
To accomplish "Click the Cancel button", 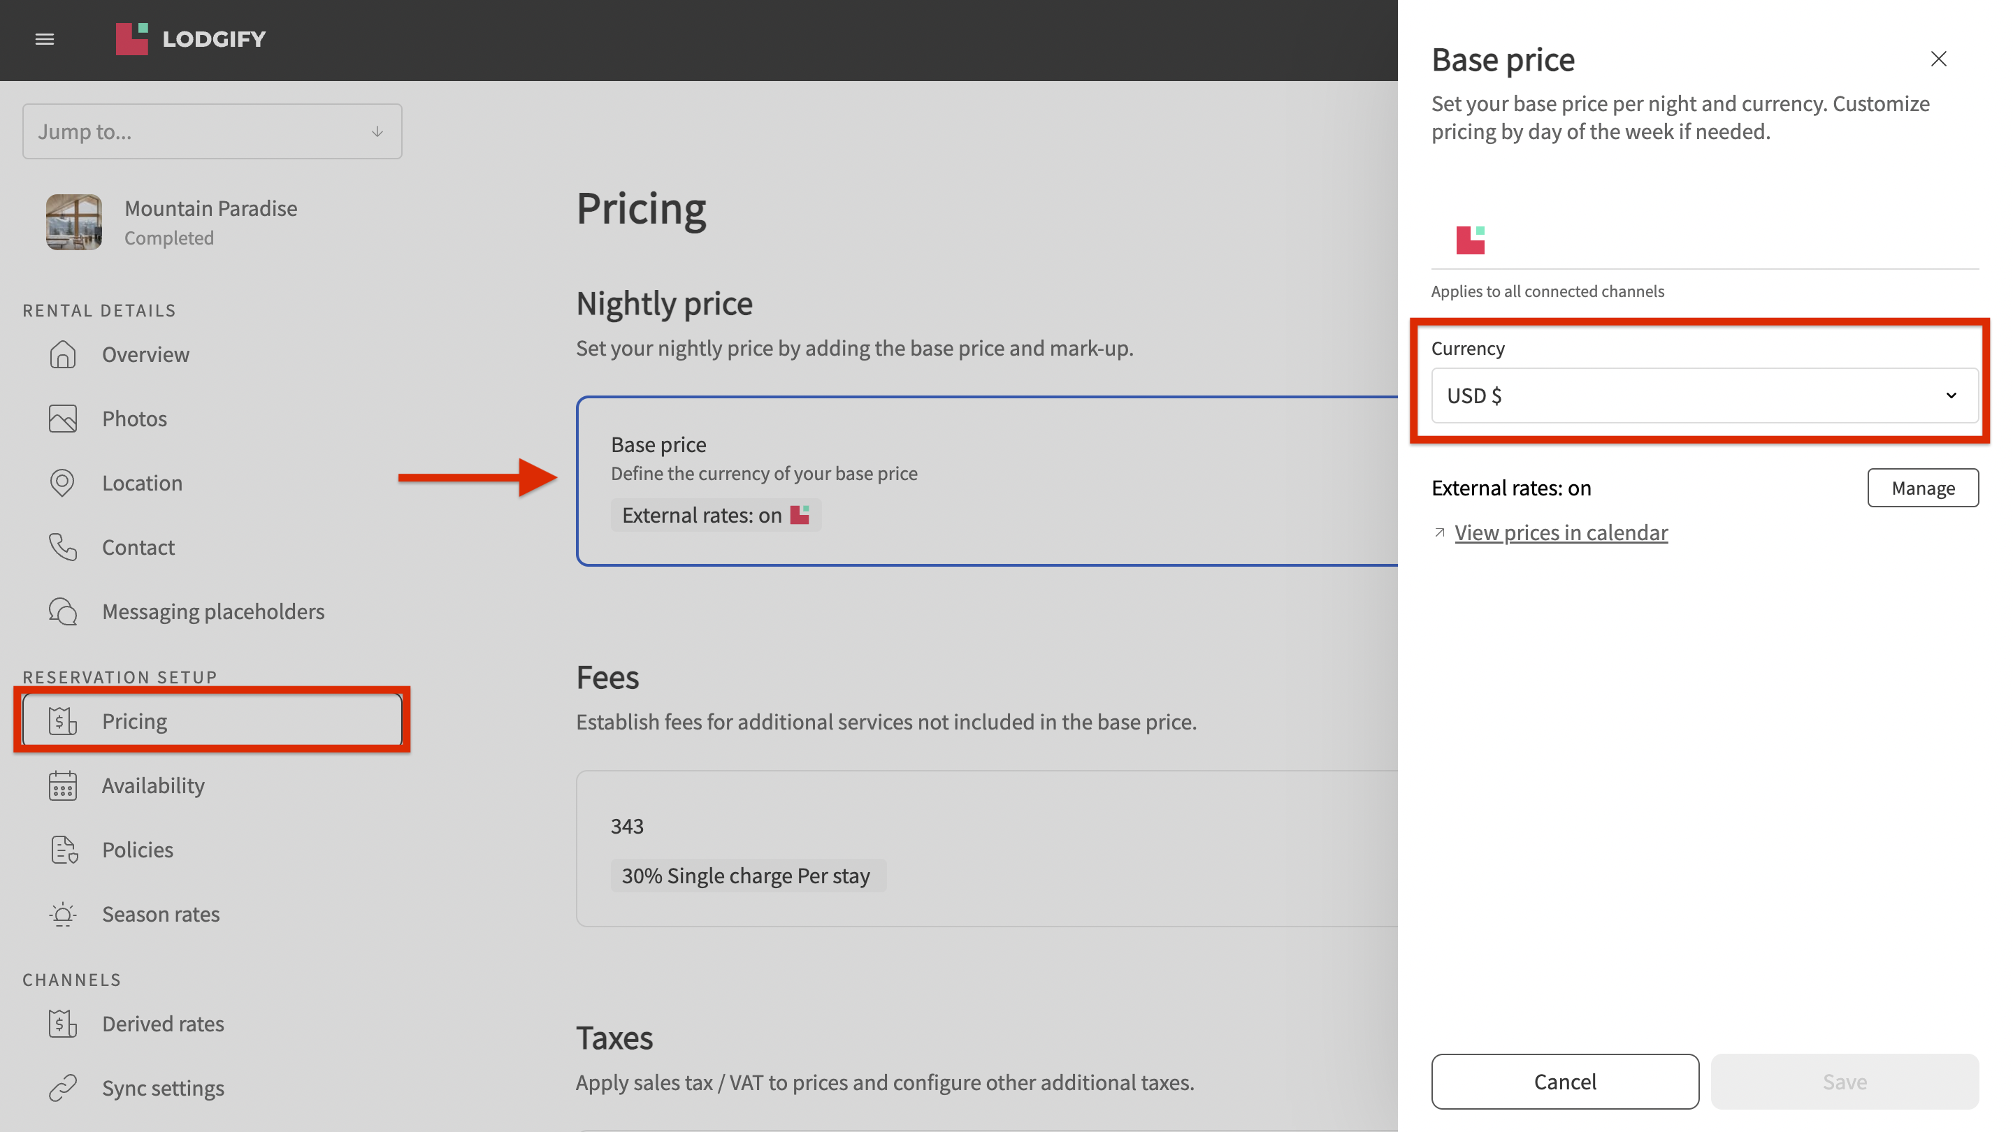I will tap(1564, 1081).
